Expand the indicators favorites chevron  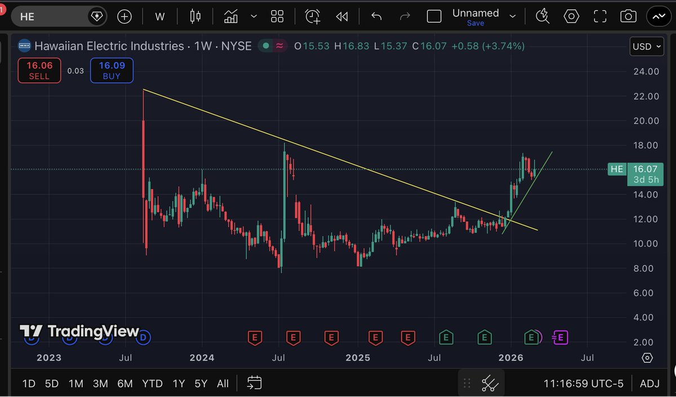point(254,16)
